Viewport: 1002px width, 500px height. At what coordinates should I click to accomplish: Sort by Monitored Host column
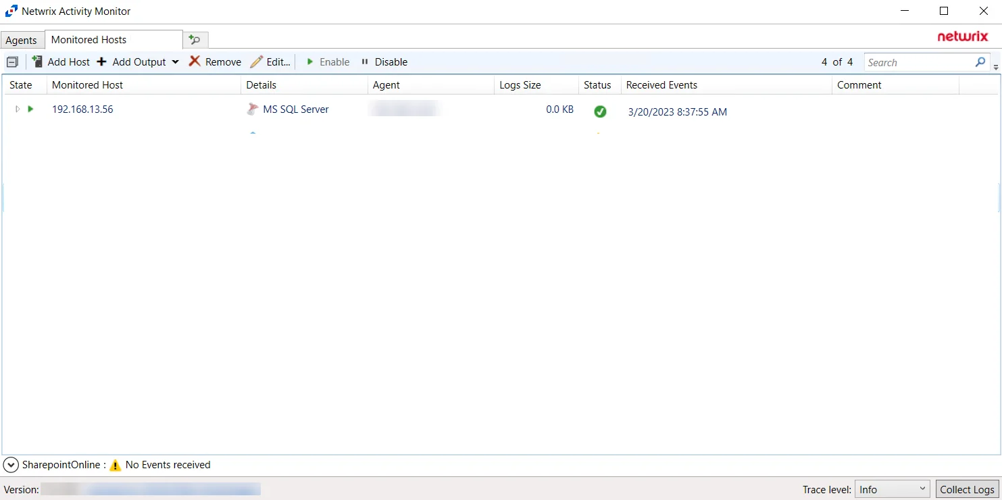click(x=144, y=85)
